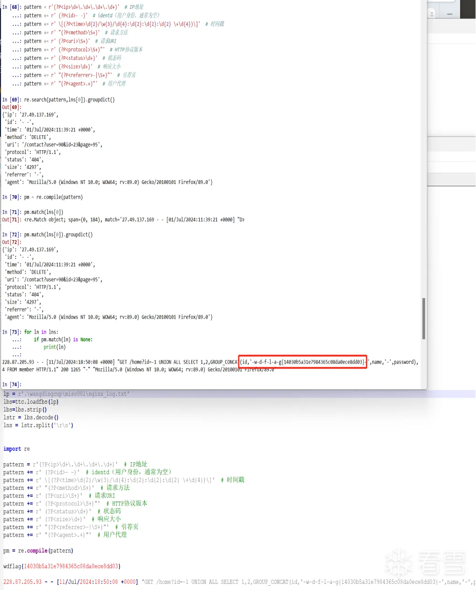Minimize the background window behind the terminal
This screenshot has height=590, width=476.
[x=449, y=14]
